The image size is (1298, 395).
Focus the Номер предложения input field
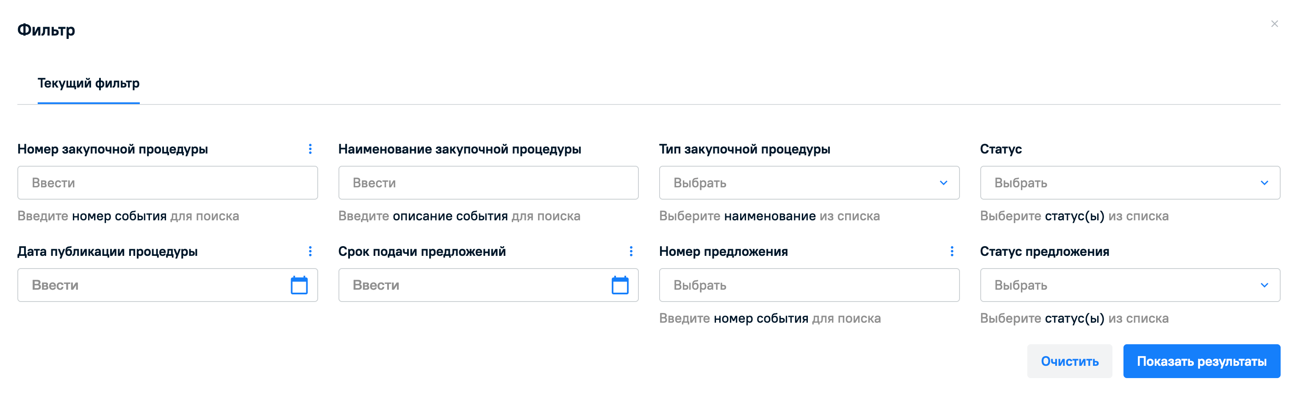click(809, 285)
